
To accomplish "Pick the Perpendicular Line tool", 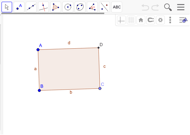I will tap(43, 7).
